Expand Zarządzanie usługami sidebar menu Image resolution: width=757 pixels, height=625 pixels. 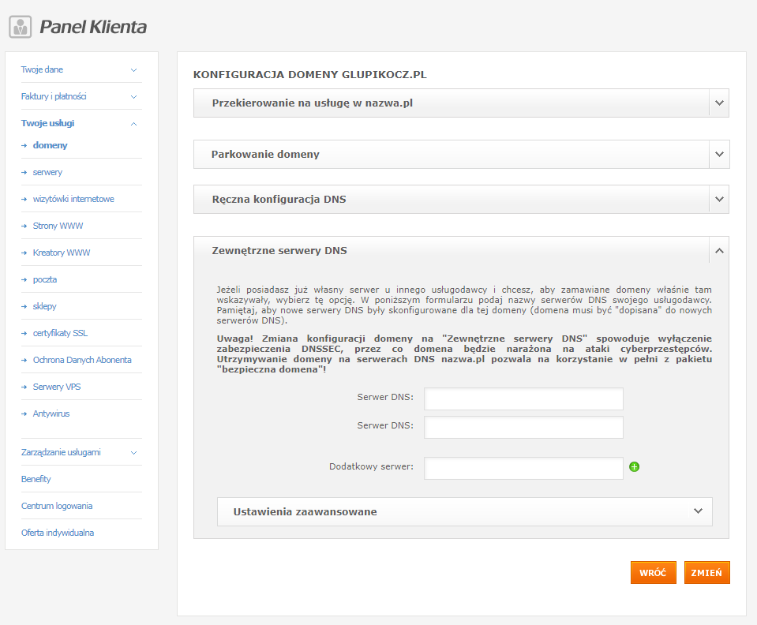[133, 453]
